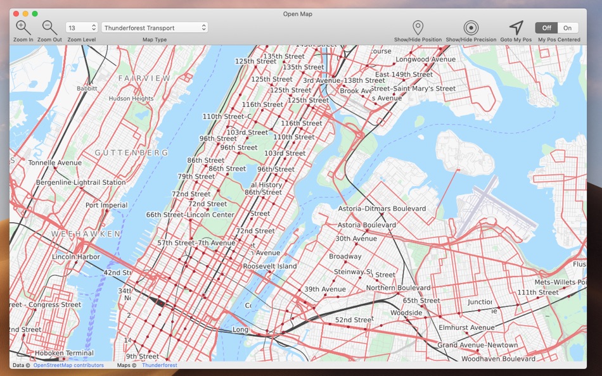Click the Tonnelle Avenue label
Viewport: 602px width, 376px height.
click(55, 163)
